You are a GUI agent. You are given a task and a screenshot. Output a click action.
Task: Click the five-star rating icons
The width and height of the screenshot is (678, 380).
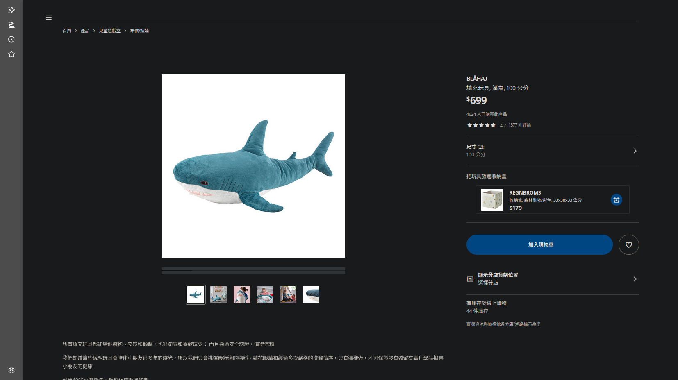coord(481,125)
